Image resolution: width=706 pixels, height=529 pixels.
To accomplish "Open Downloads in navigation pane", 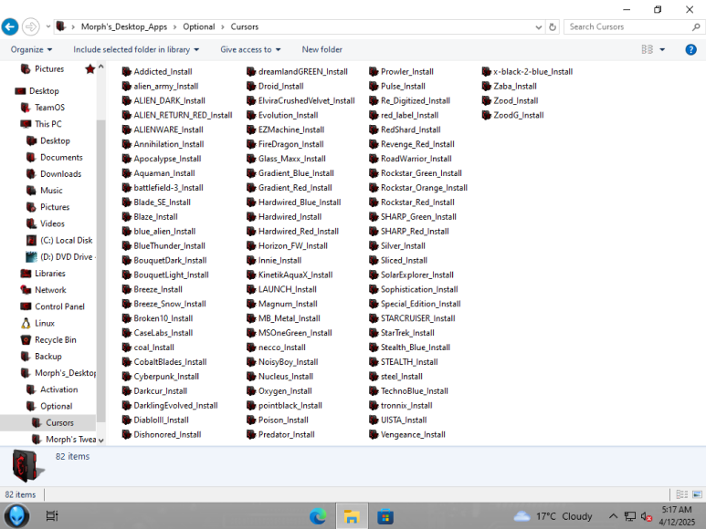I will [61, 174].
